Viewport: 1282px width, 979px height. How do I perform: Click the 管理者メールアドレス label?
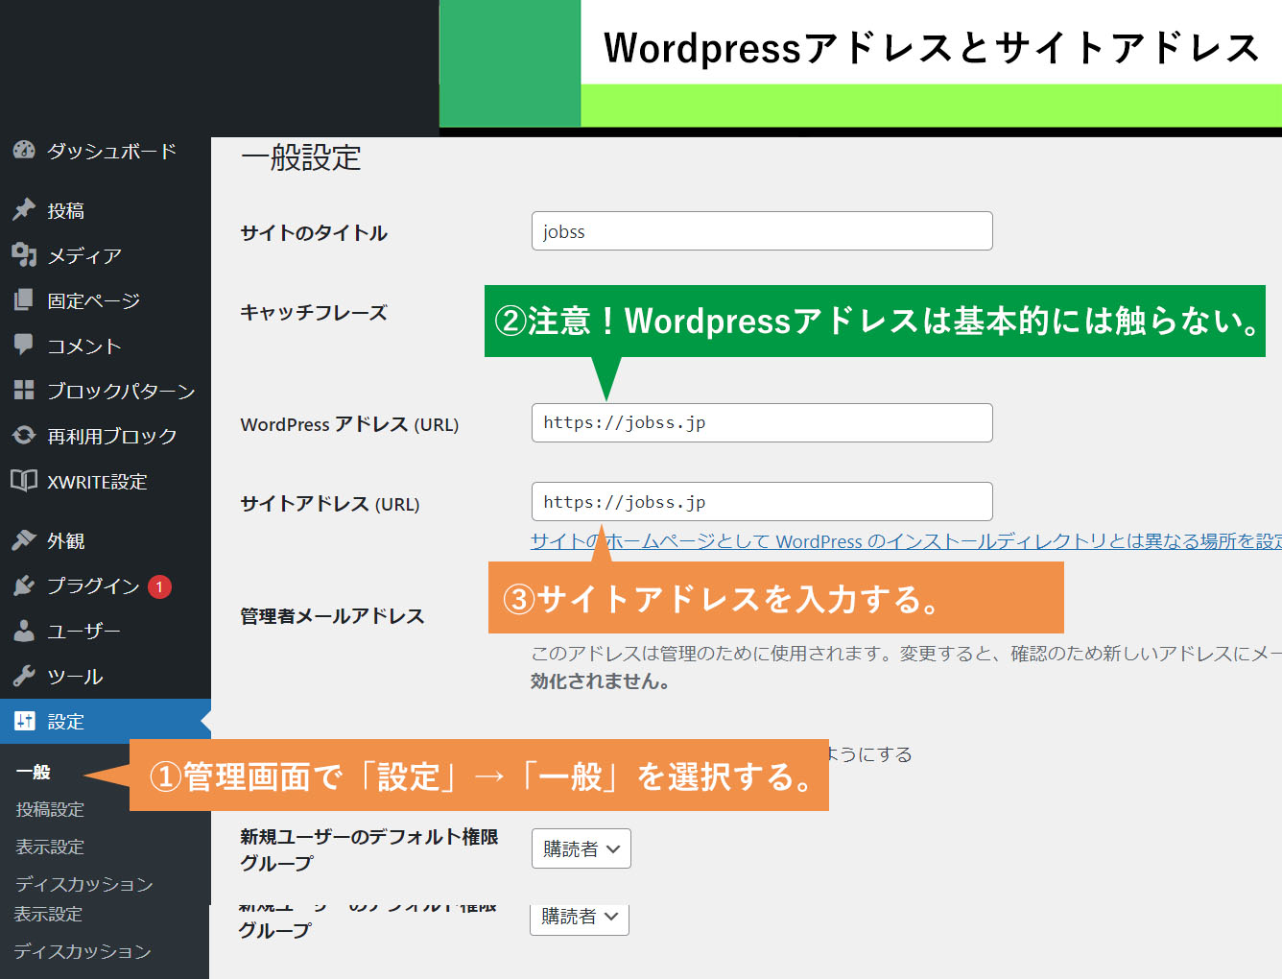point(332,616)
